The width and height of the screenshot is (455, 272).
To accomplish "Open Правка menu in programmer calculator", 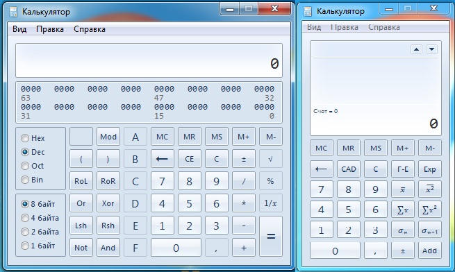I will pos(50,29).
